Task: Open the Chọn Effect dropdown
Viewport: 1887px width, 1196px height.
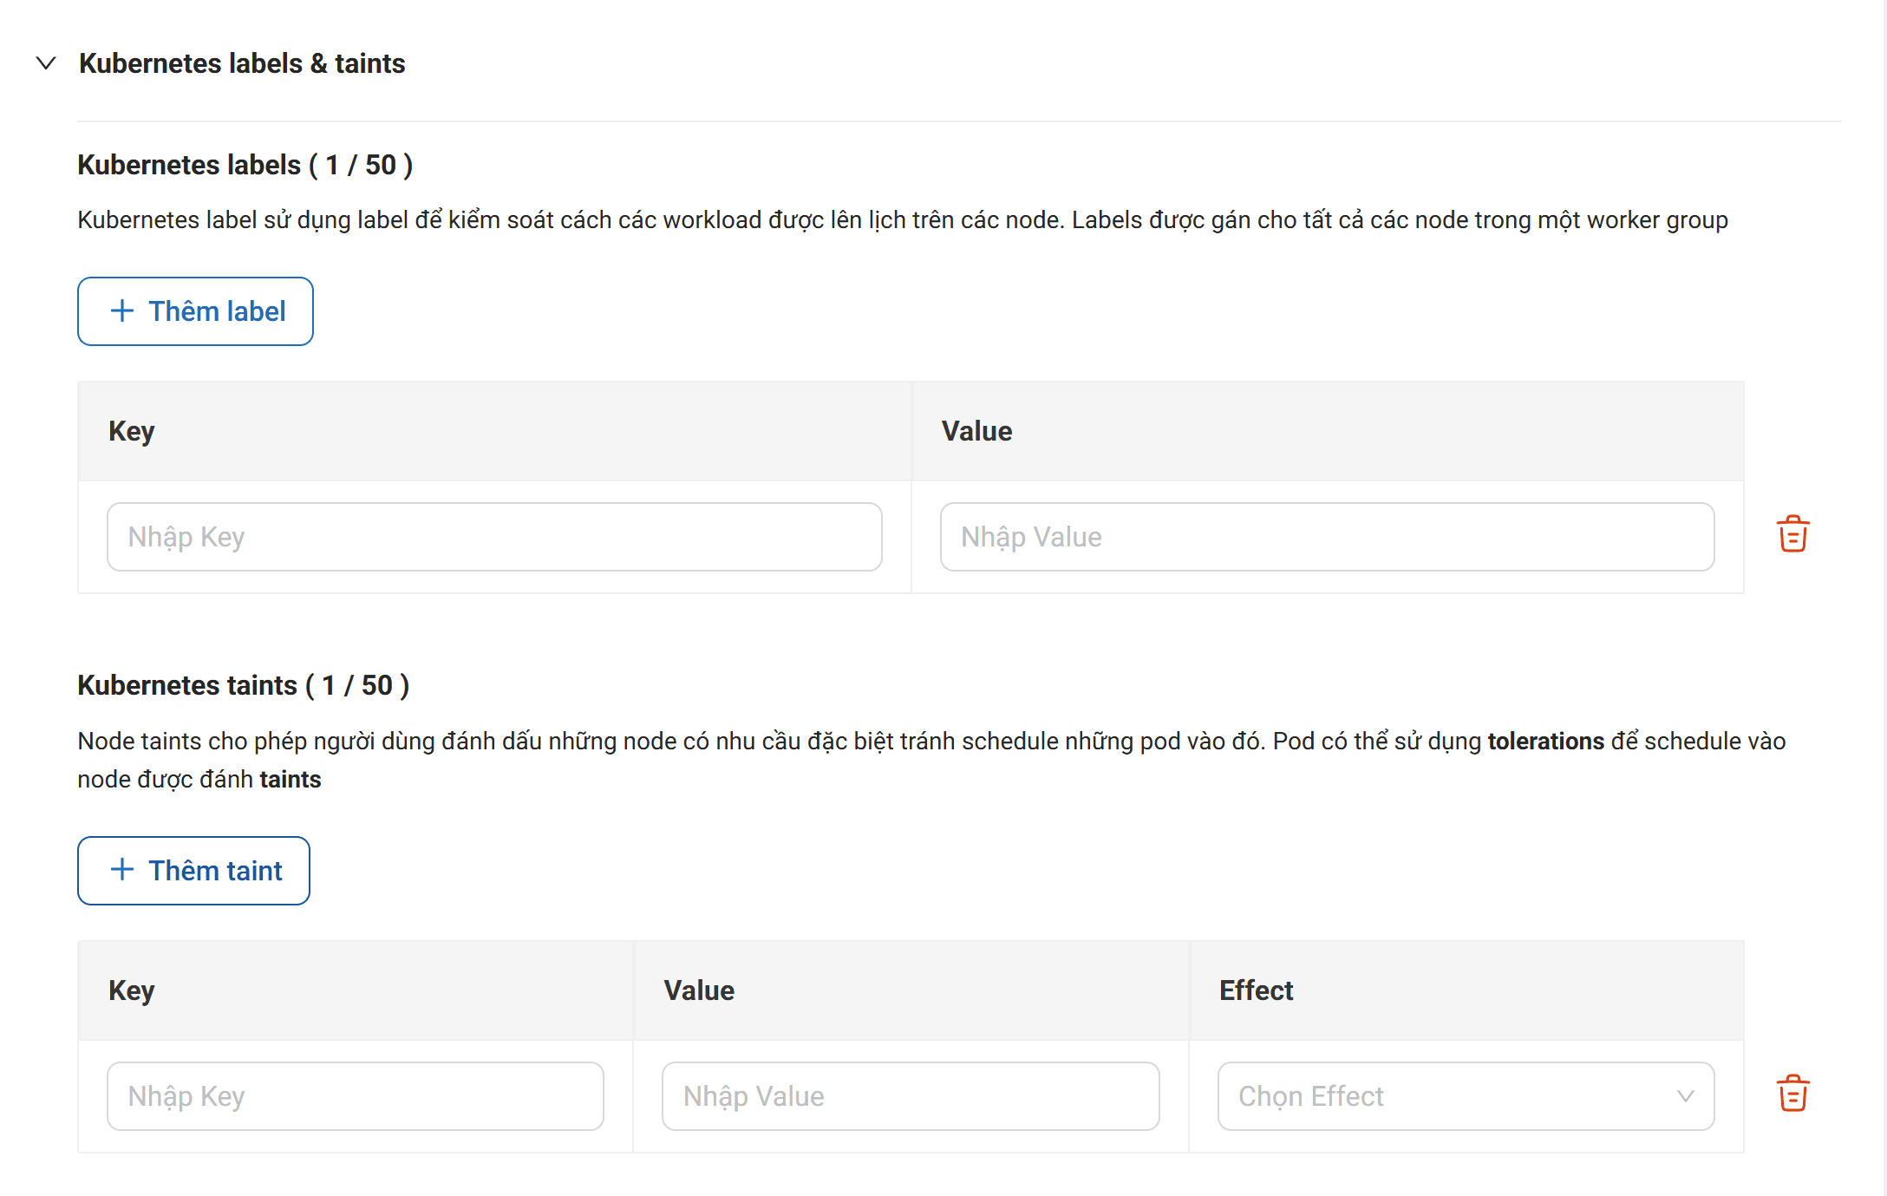Action: pos(1466,1096)
